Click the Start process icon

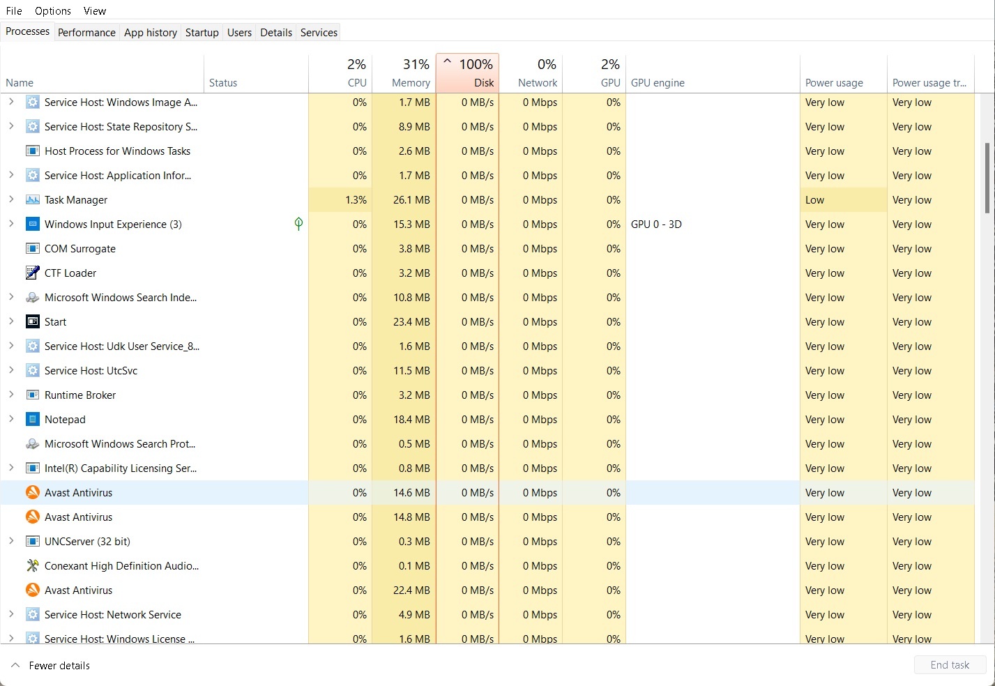(32, 322)
